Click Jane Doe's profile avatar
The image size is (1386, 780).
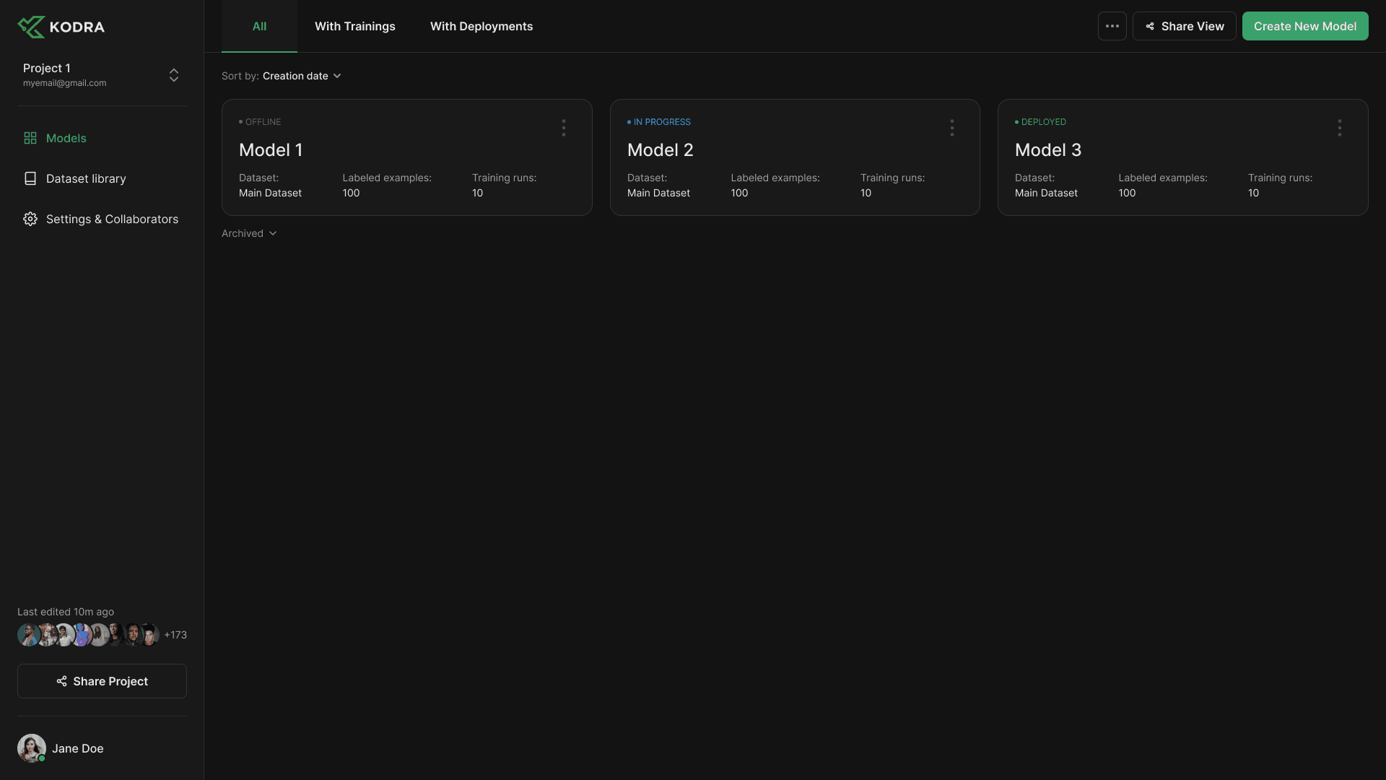point(32,748)
